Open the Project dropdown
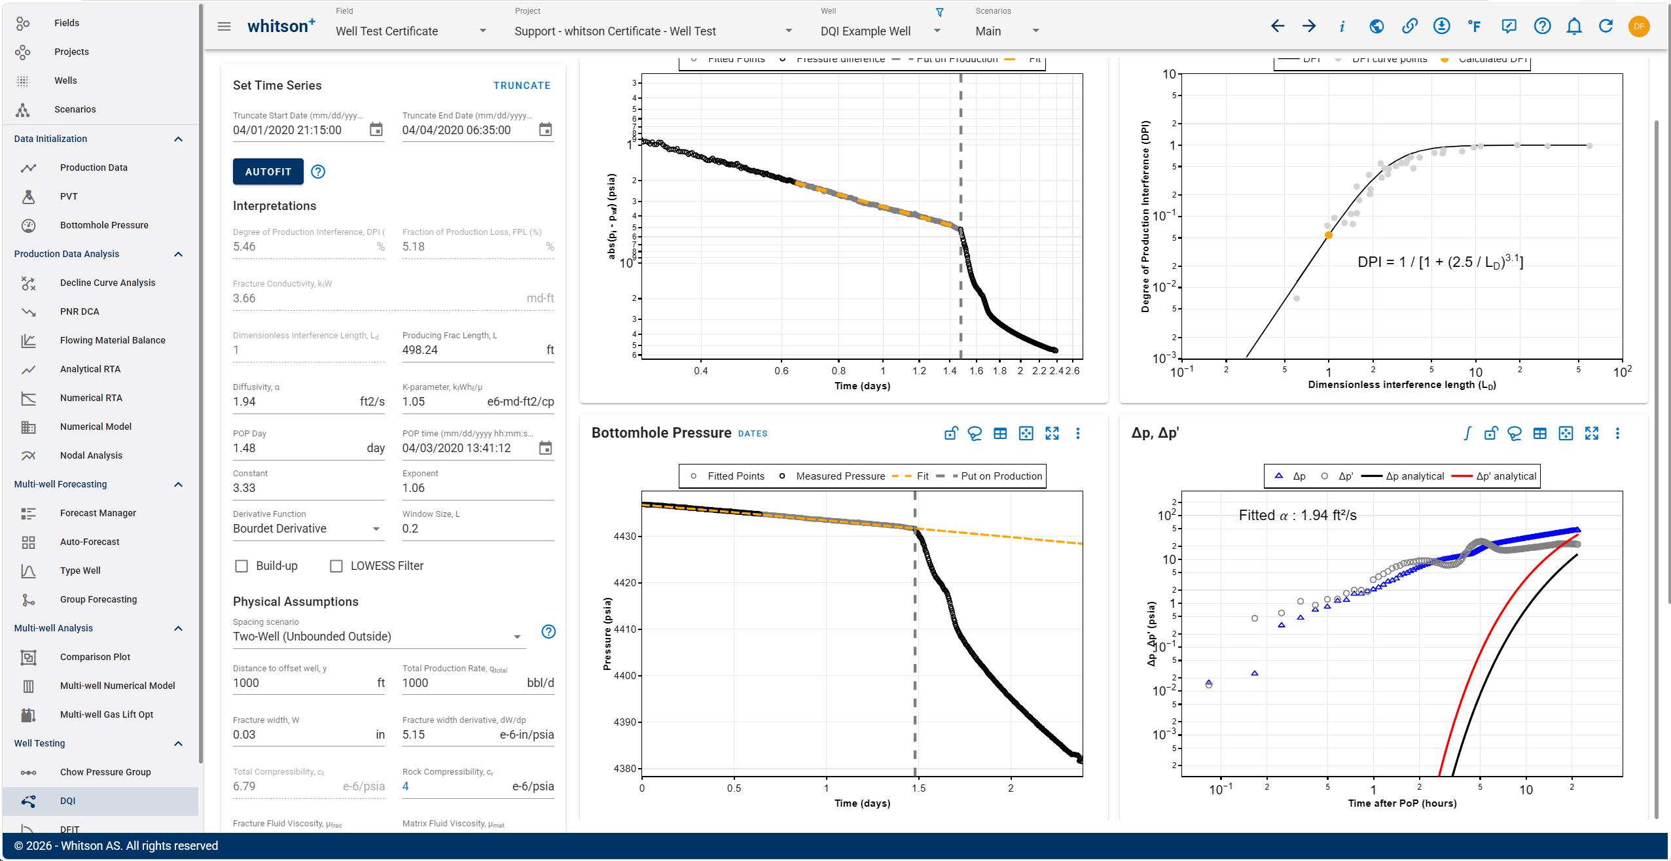 (654, 31)
